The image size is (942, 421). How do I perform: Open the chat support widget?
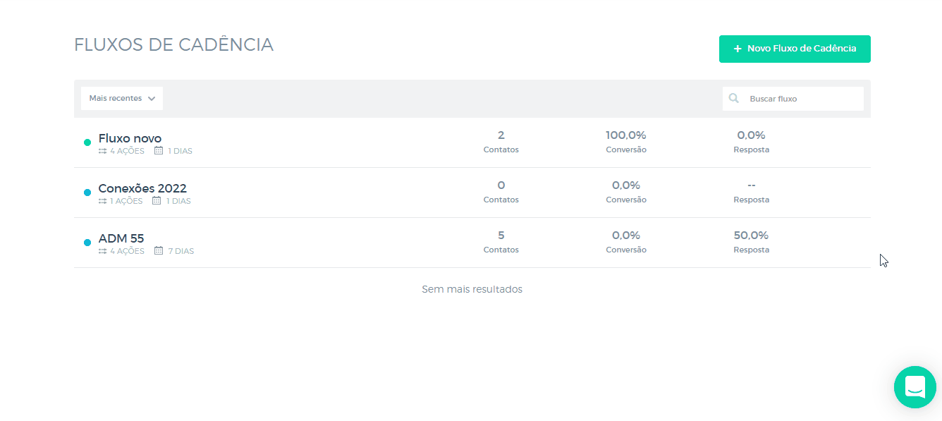coord(915,386)
